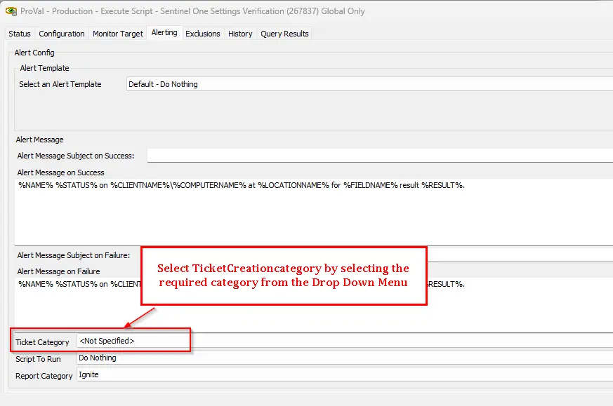Click the Report Category label

pyautogui.click(x=44, y=376)
